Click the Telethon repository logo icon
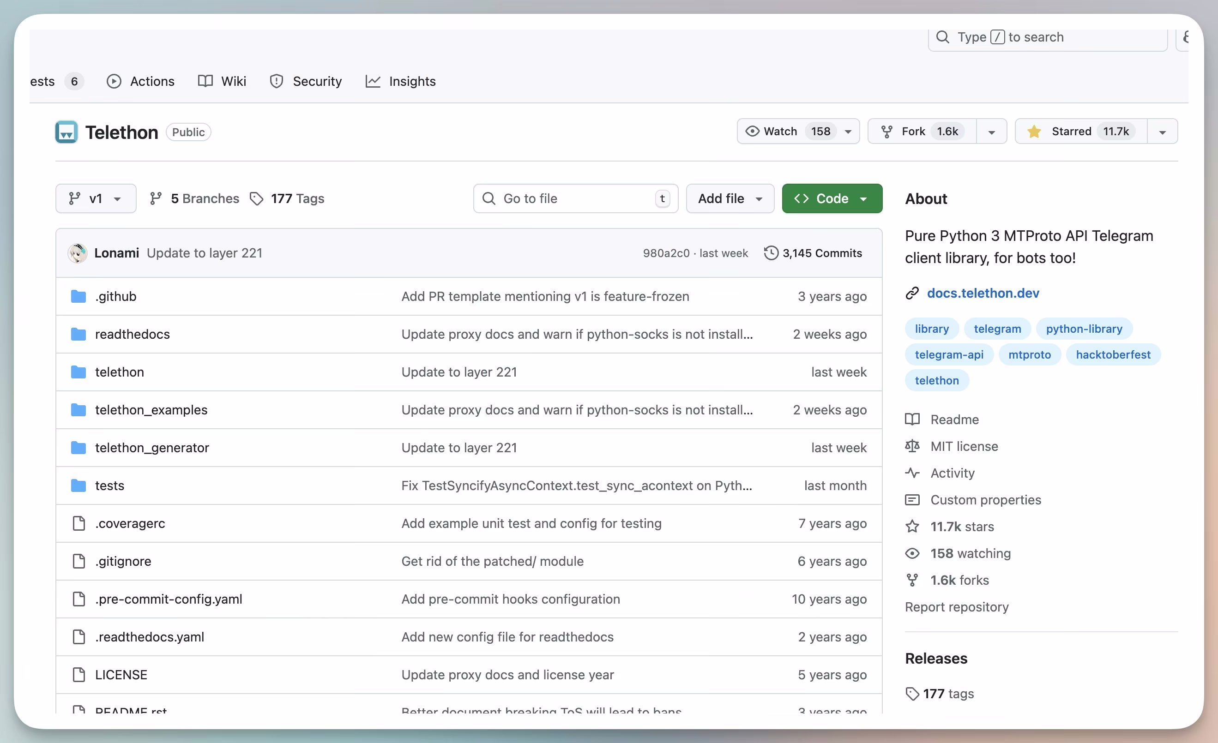This screenshot has width=1218, height=743. click(x=66, y=132)
